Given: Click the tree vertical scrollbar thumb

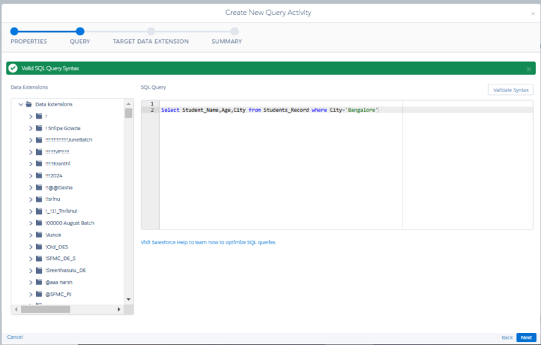Looking at the screenshot, I should click(x=128, y=113).
